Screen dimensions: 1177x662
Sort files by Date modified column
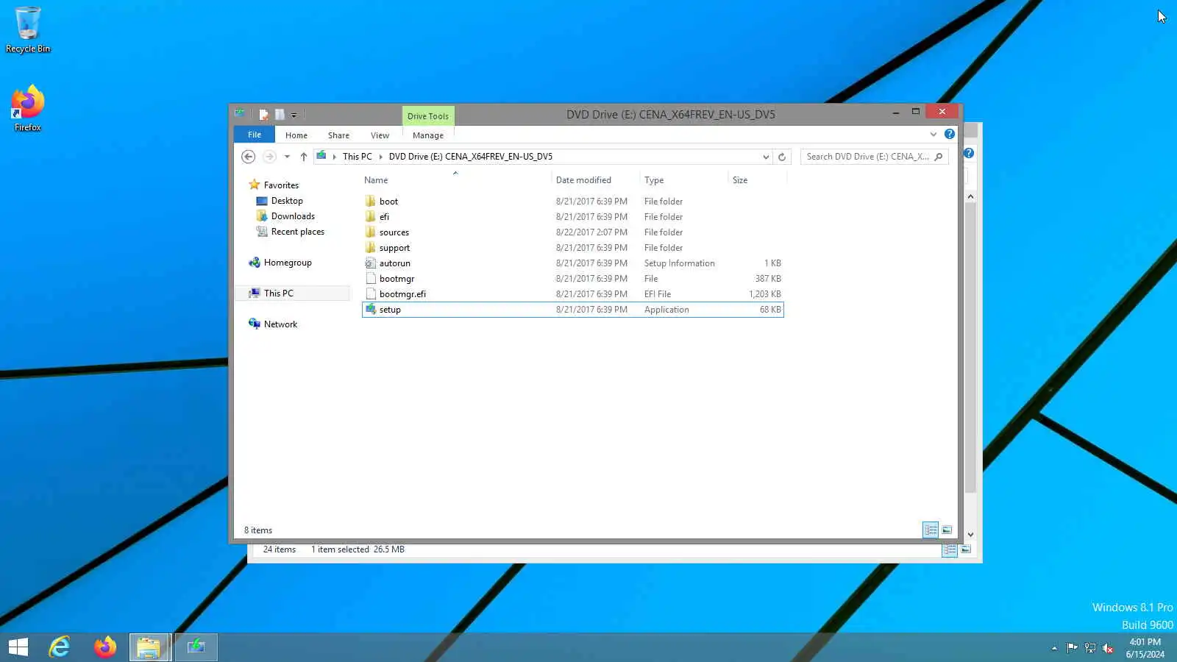583,180
